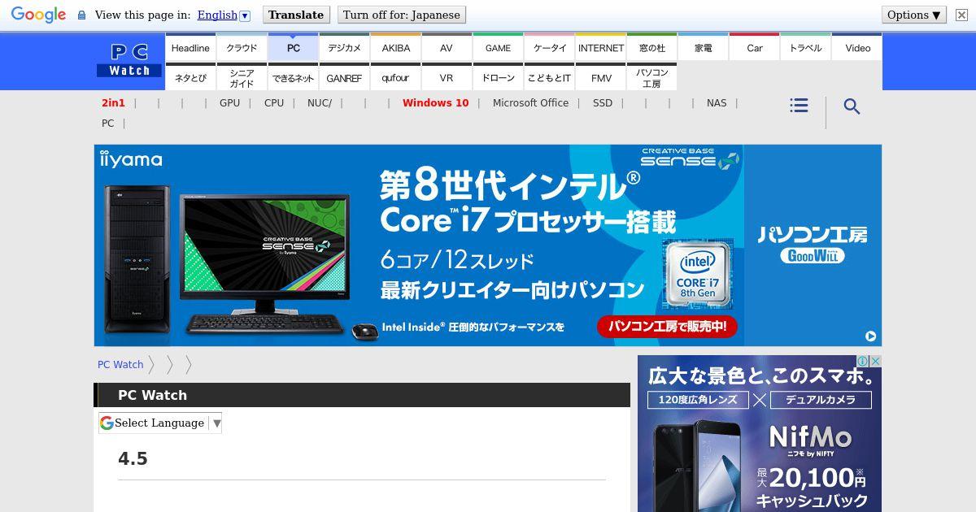The image size is (976, 512).
Task: Click the search magnifier icon
Action: [852, 106]
